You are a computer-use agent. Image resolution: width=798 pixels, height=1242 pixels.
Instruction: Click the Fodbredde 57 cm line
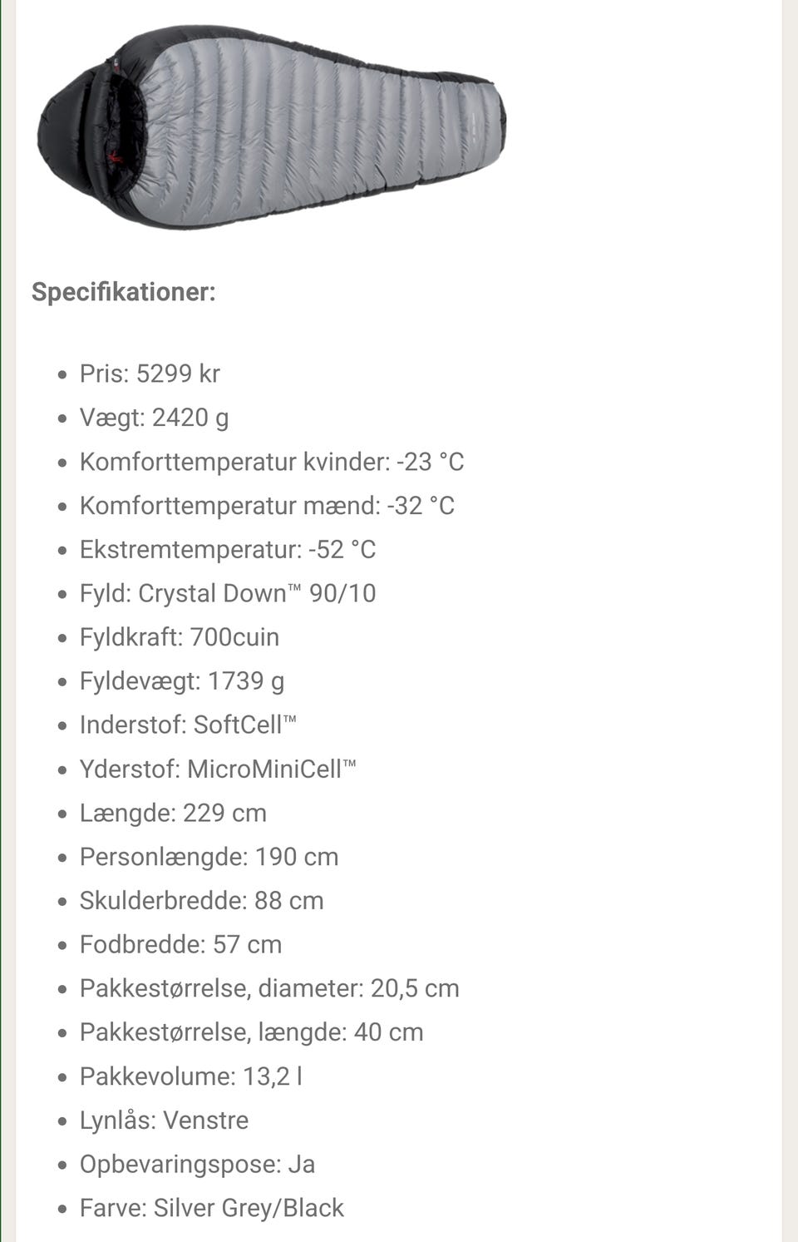[180, 945]
